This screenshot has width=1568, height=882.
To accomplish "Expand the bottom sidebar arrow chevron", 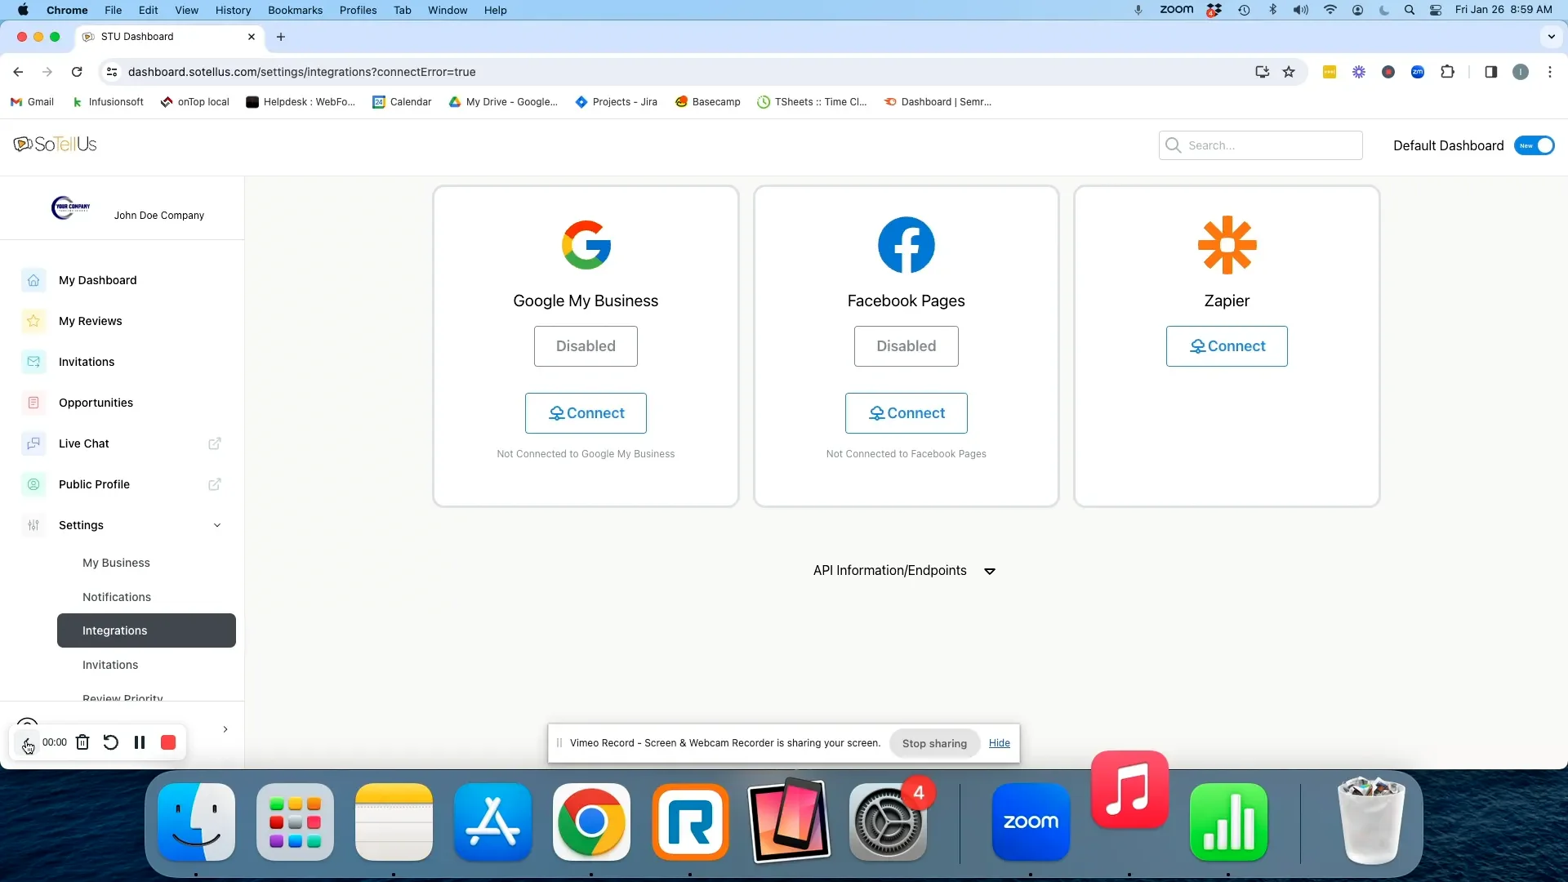I will pos(225,729).
